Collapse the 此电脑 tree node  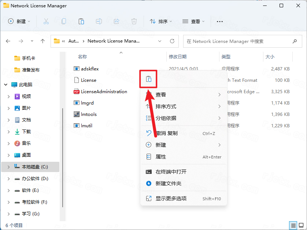[x=6, y=84]
